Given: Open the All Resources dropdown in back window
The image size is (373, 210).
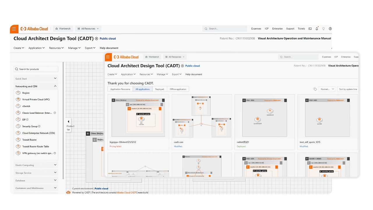Looking at the screenshot, I should pos(88,29).
